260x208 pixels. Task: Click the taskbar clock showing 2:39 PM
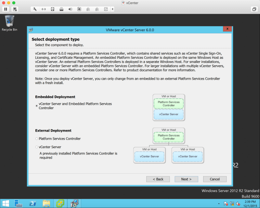point(250,203)
